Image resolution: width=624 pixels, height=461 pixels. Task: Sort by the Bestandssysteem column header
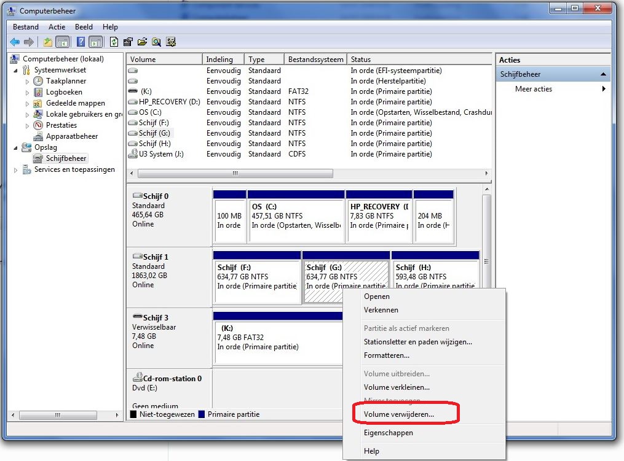315,60
